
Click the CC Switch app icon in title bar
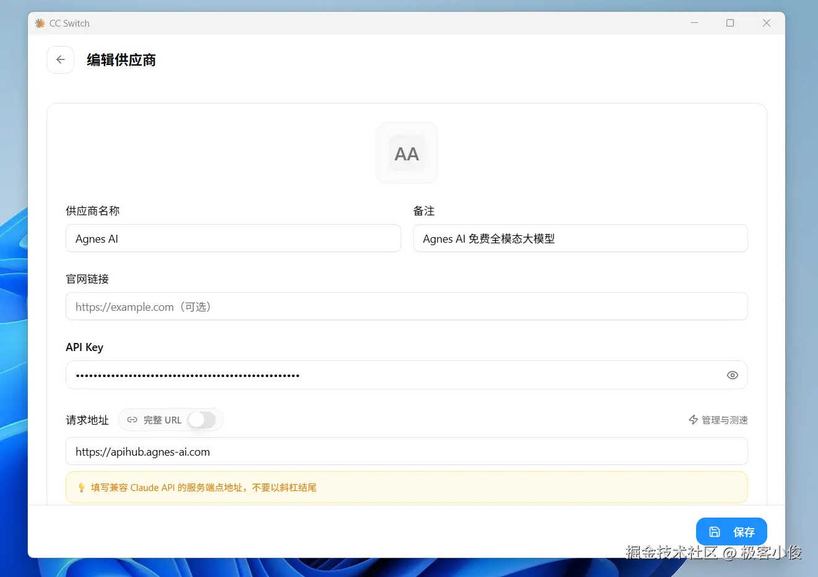[x=40, y=24]
